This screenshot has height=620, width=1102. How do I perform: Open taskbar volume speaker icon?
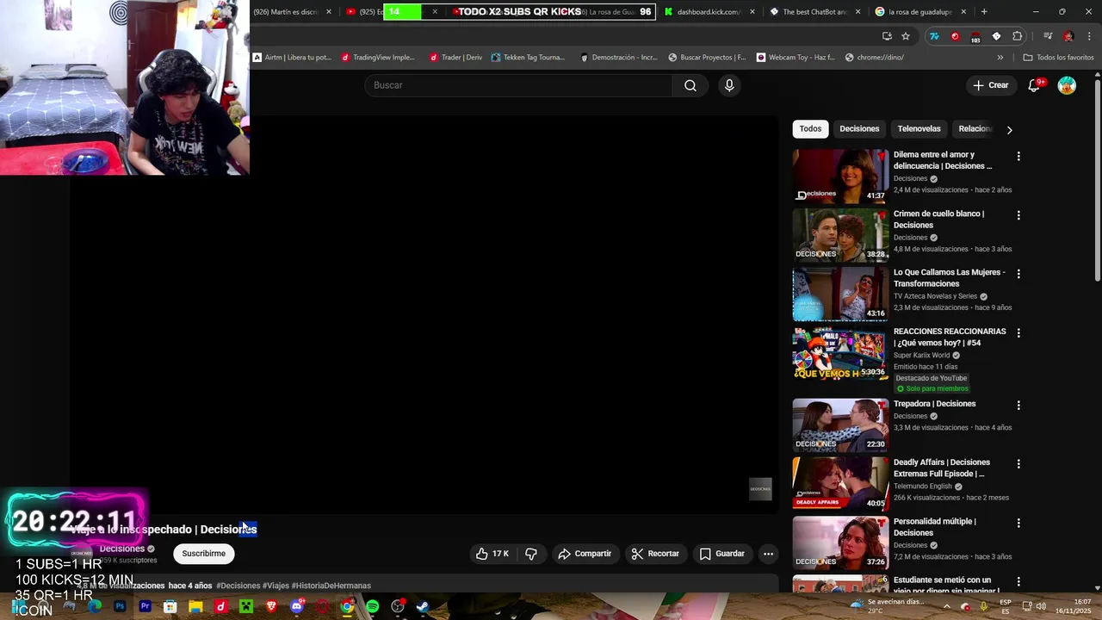point(1041,606)
